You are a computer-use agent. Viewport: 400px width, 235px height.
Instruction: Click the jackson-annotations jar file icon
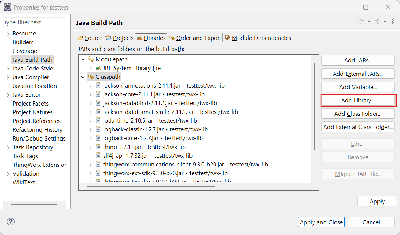[x=98, y=86]
